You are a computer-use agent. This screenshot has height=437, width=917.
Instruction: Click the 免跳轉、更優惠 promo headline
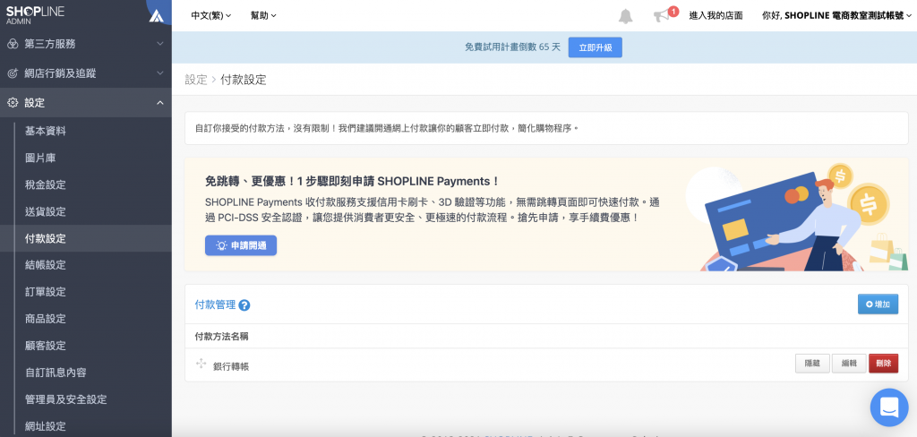(352, 182)
